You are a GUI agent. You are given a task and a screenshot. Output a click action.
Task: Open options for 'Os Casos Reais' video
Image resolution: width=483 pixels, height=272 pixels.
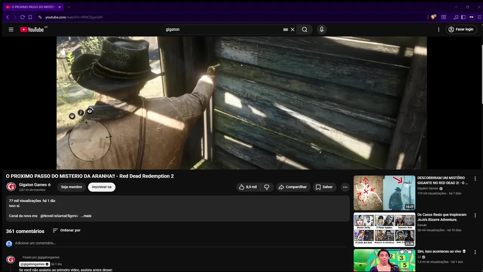pos(475,215)
